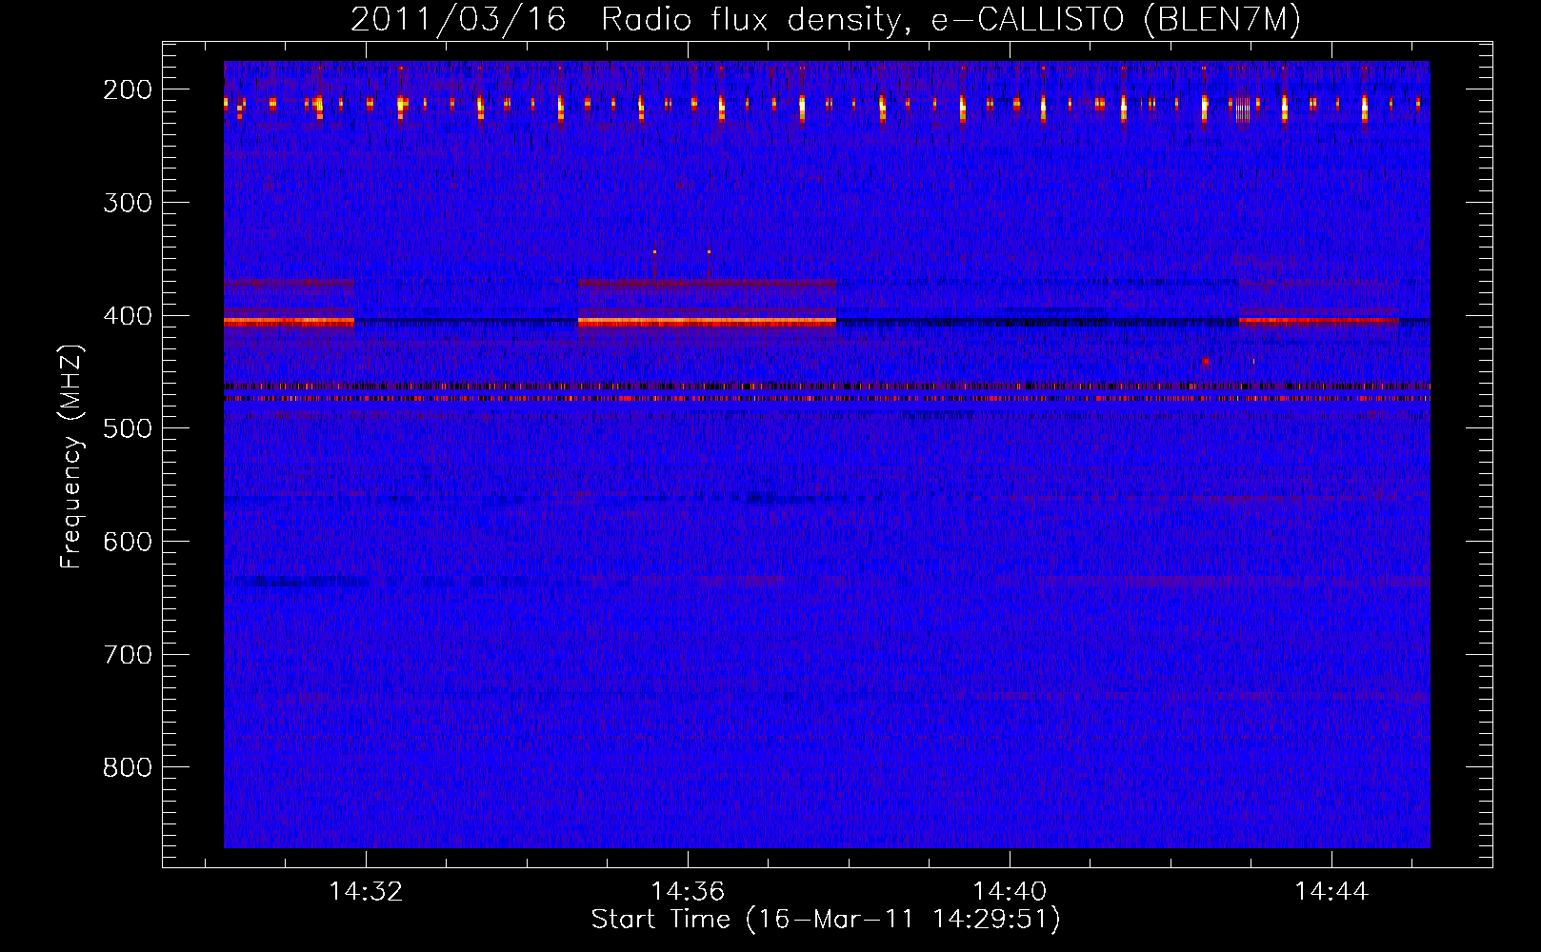
Task: Click the 500 frequency tick label
Action: click(x=128, y=428)
